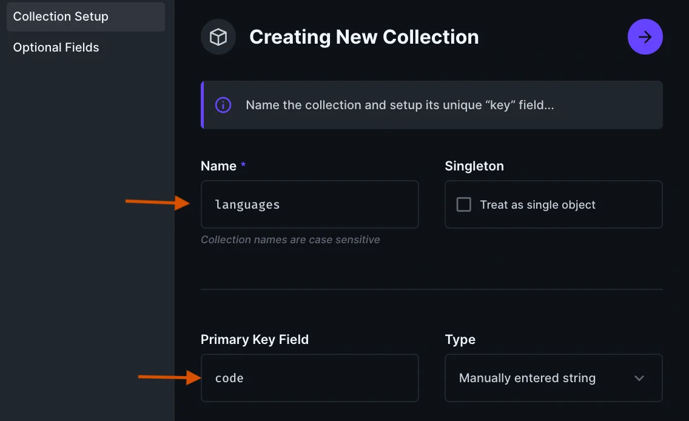Click the "Primary Key Field" label

255,340
